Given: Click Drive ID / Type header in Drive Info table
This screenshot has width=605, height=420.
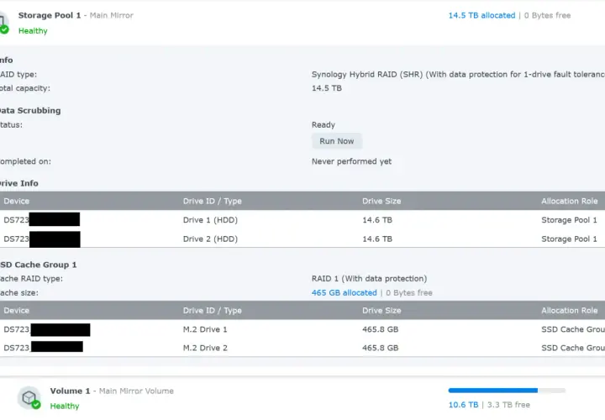Looking at the screenshot, I should pos(213,201).
